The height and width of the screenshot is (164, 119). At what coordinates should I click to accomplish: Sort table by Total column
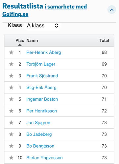[104, 41]
